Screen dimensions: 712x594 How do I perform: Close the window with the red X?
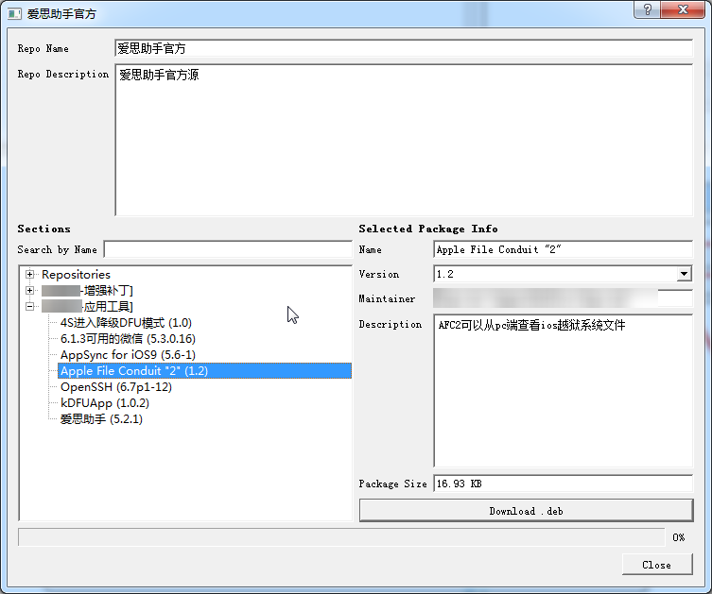683,9
